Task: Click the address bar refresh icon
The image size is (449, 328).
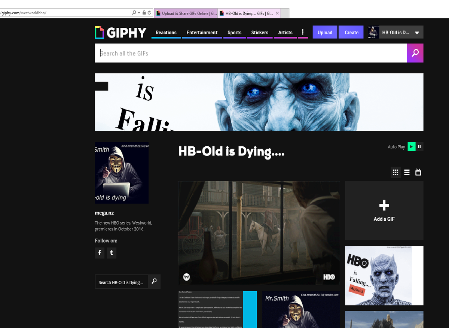Action: coord(149,13)
